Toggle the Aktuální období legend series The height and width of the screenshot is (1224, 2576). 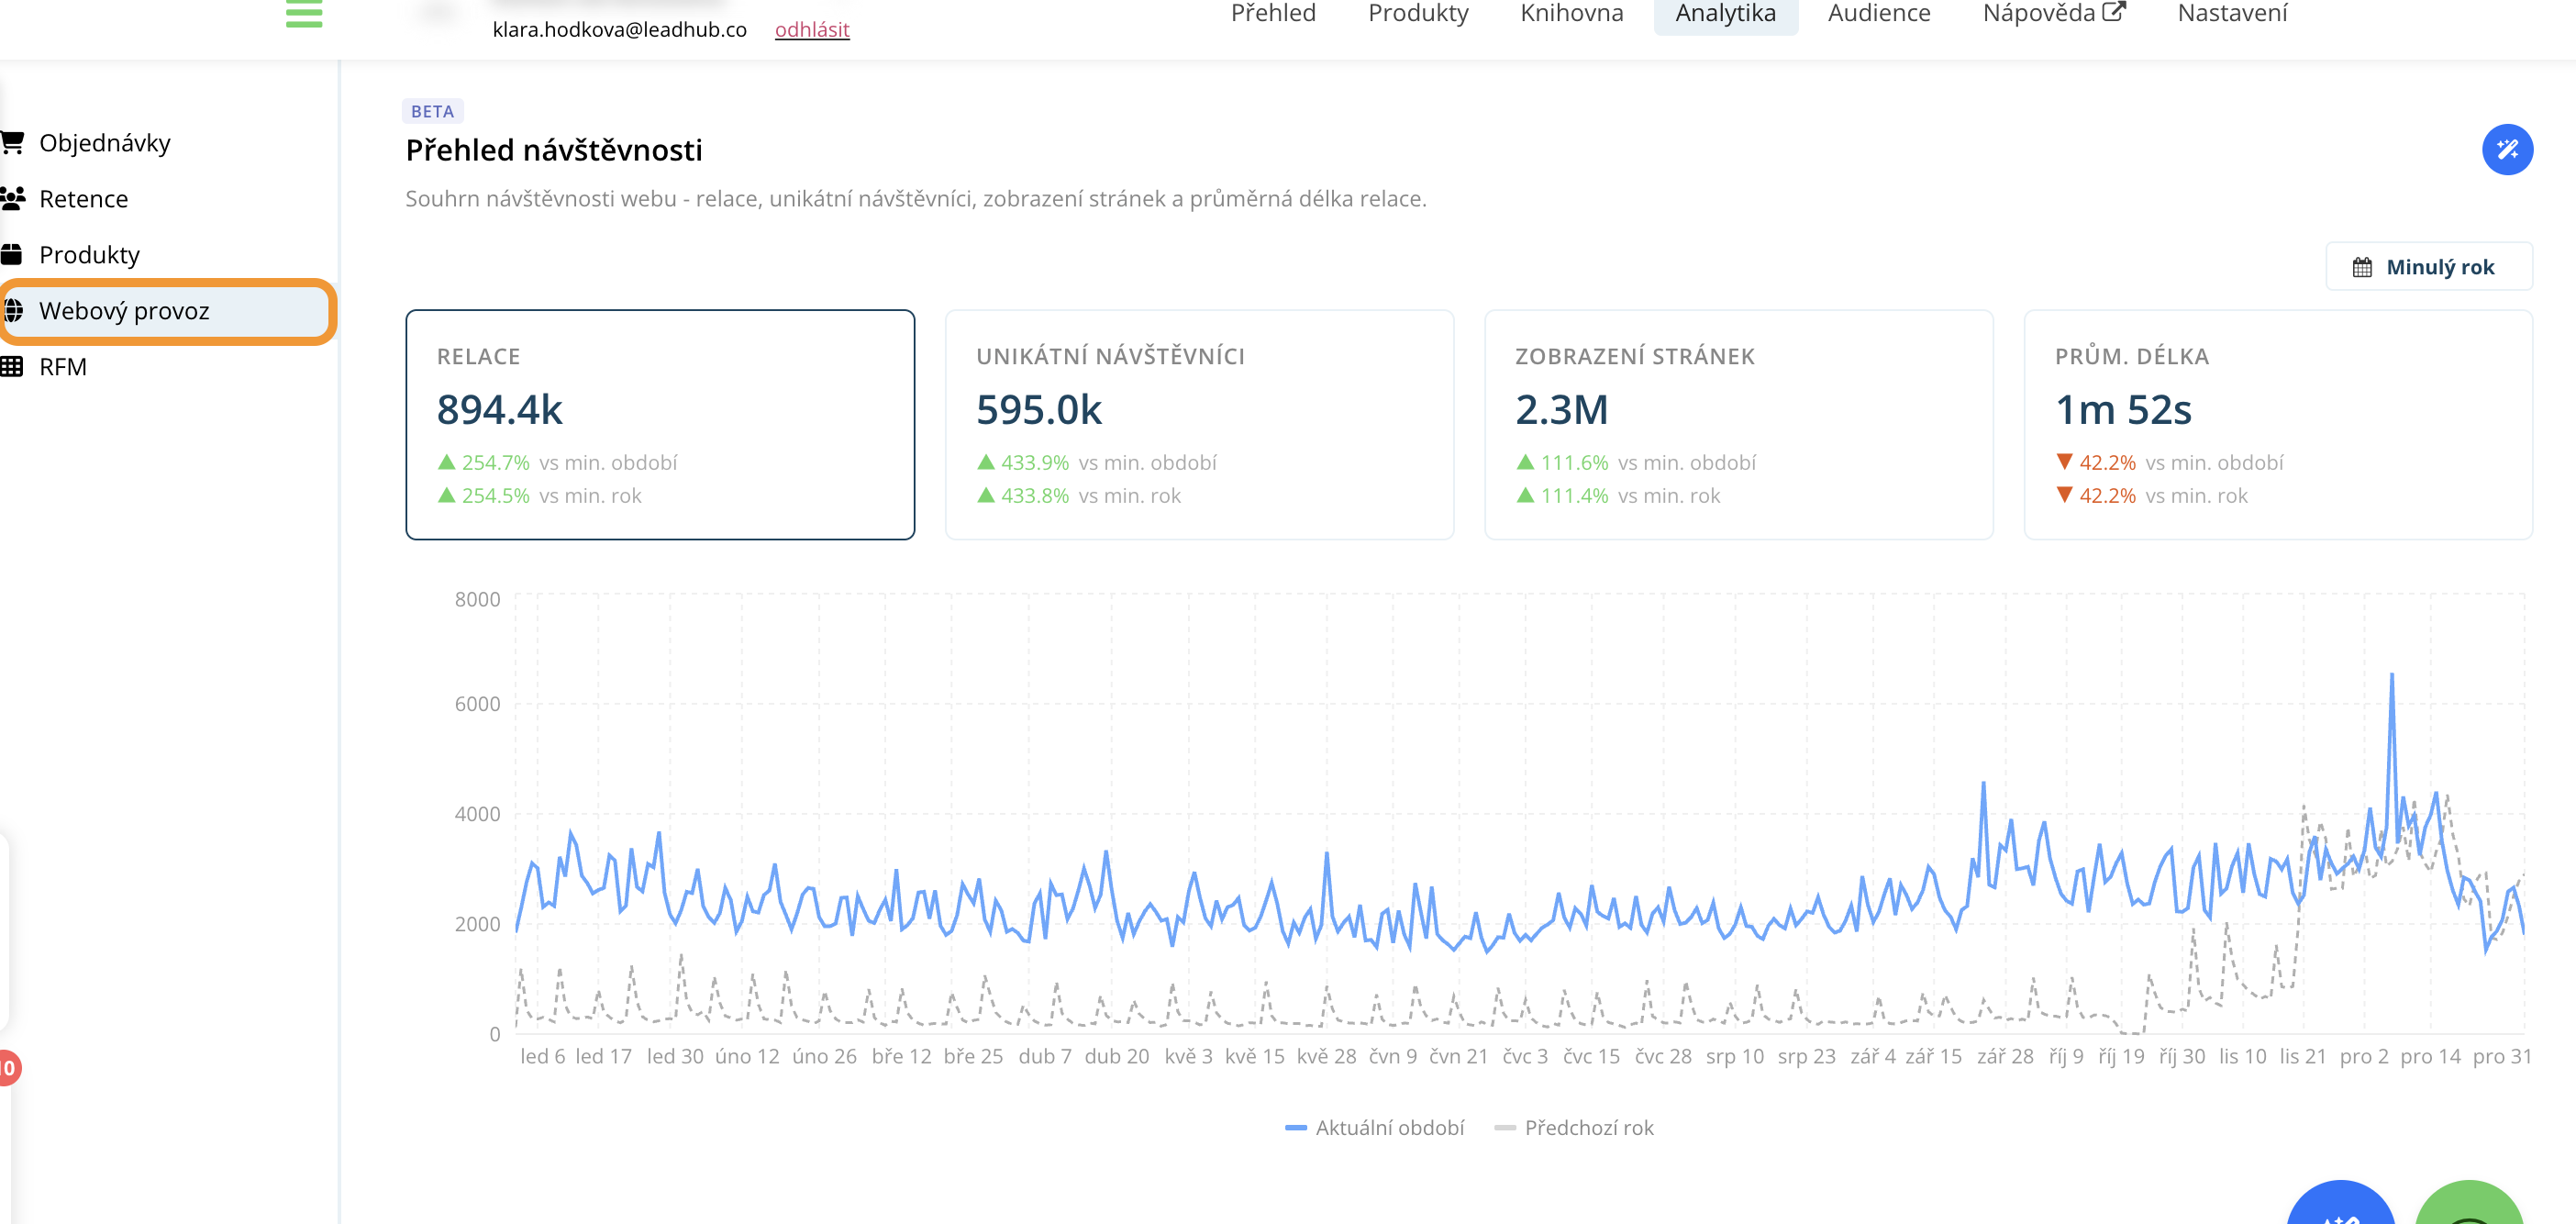click(x=1374, y=1128)
